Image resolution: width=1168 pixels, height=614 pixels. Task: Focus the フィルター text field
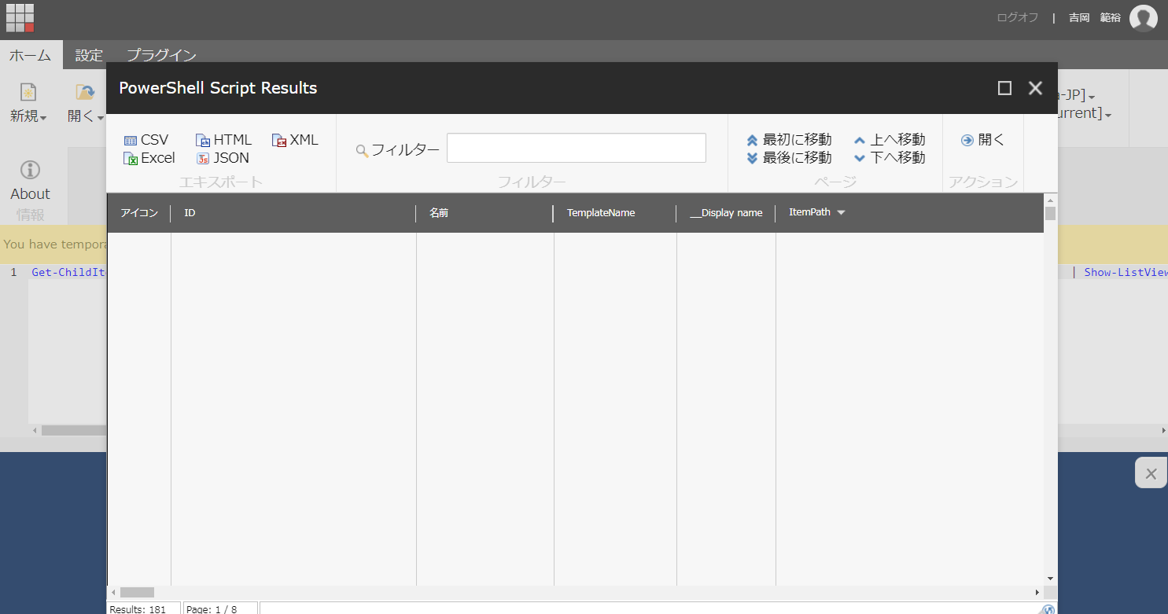click(x=576, y=148)
